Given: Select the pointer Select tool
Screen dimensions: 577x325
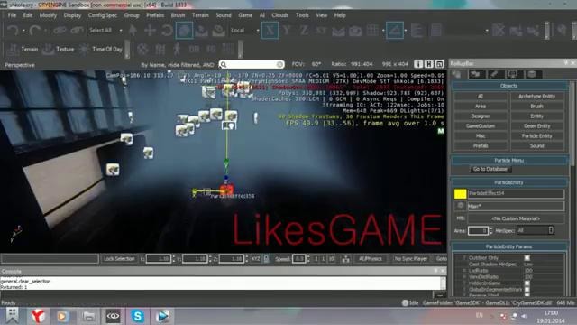Looking at the screenshot, I should (133, 30).
